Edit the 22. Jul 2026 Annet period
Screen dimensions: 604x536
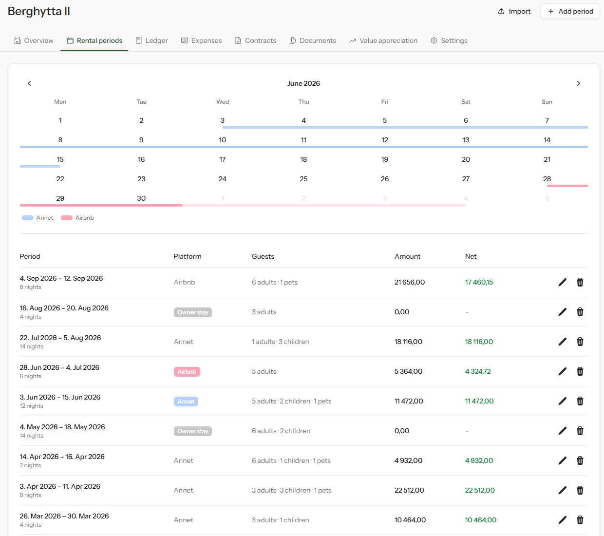563,342
